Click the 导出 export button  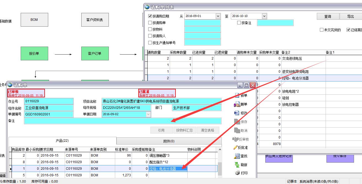pos(350,16)
